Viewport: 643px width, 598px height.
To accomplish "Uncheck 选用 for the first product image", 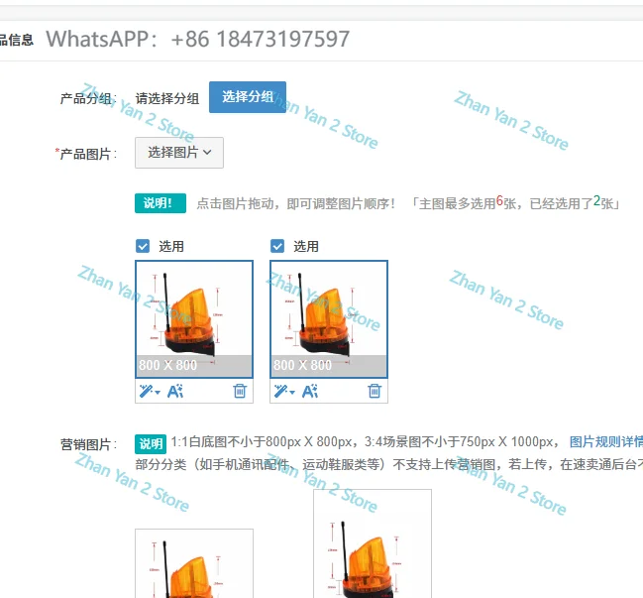I will (x=143, y=246).
